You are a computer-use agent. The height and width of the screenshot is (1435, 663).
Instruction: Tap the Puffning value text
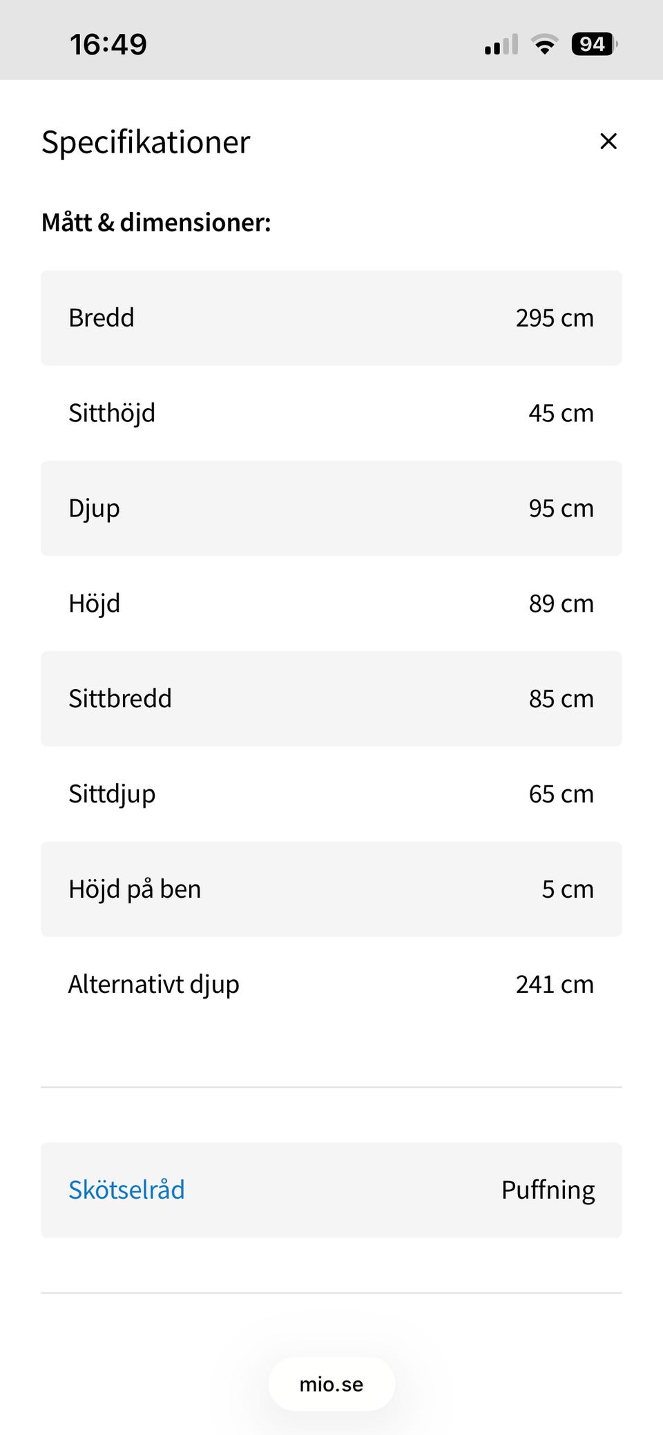pyautogui.click(x=548, y=1190)
